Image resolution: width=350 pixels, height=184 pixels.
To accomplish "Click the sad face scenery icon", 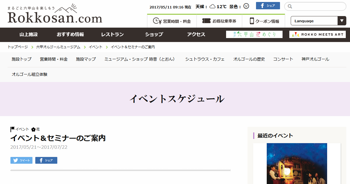I will pyautogui.click(x=246, y=6).
